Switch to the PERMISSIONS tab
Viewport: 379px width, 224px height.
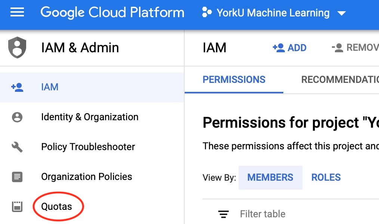click(234, 80)
